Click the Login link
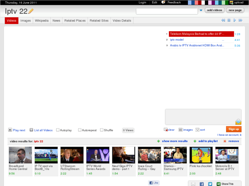Viewport: 249px width, 186px height. click(x=142, y=2)
